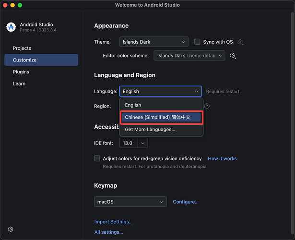Open the theme sync settings gear
Screen dimensions: 295x240
(x=240, y=42)
